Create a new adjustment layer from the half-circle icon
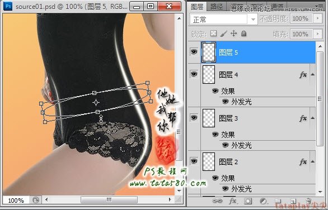Image resolution: width=328 pixels, height=210 pixels. [x=264, y=201]
